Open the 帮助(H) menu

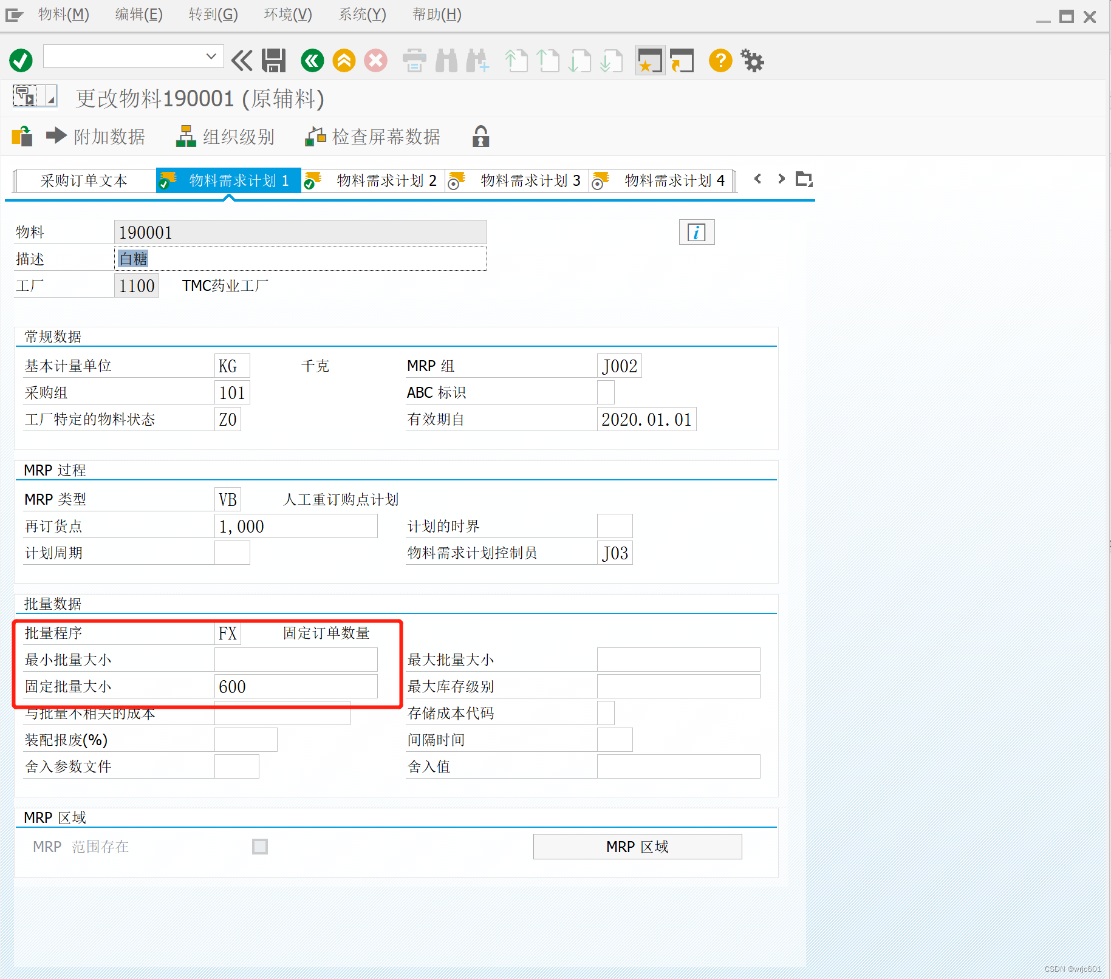pyautogui.click(x=437, y=15)
